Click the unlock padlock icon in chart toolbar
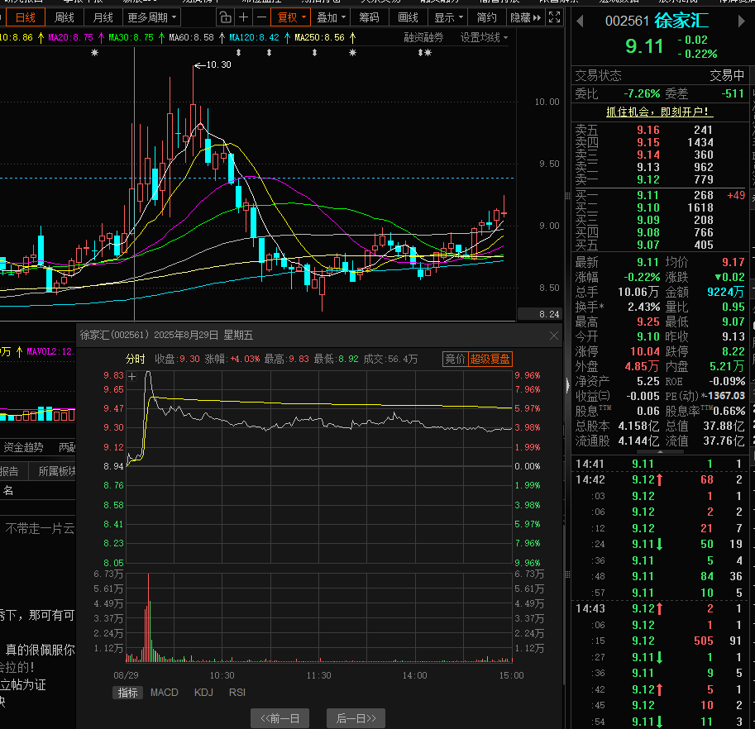 coord(225,18)
